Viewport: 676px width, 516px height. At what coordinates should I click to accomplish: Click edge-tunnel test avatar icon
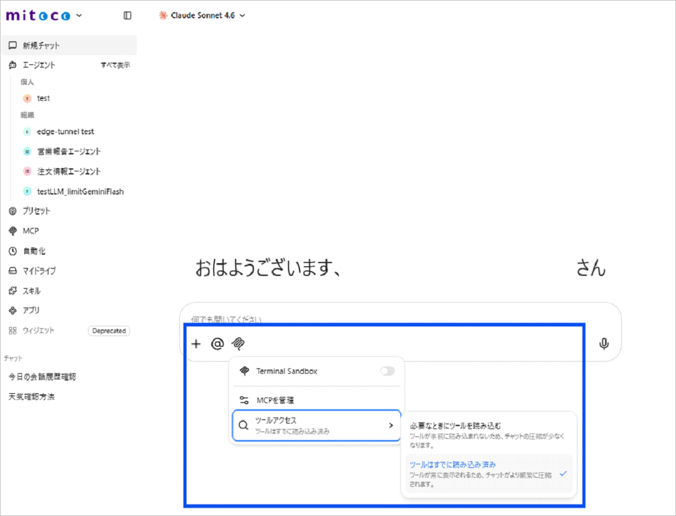[27, 132]
